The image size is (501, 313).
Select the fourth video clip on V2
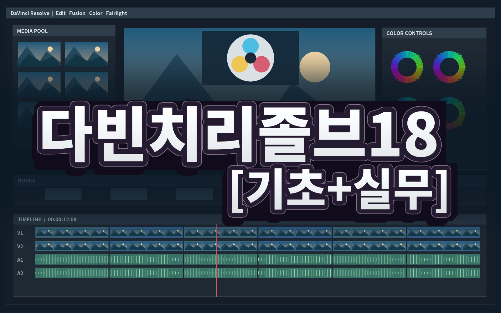295,246
